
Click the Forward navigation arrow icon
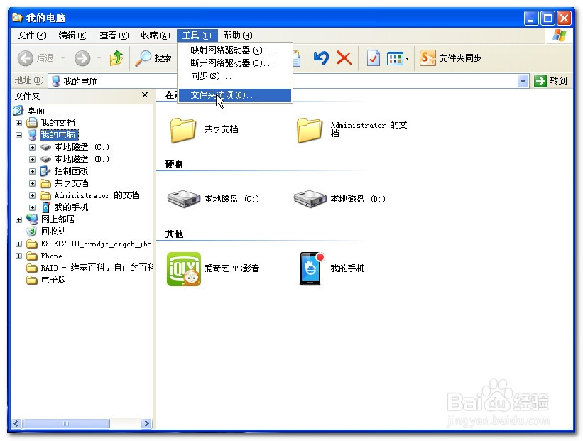tap(82, 58)
